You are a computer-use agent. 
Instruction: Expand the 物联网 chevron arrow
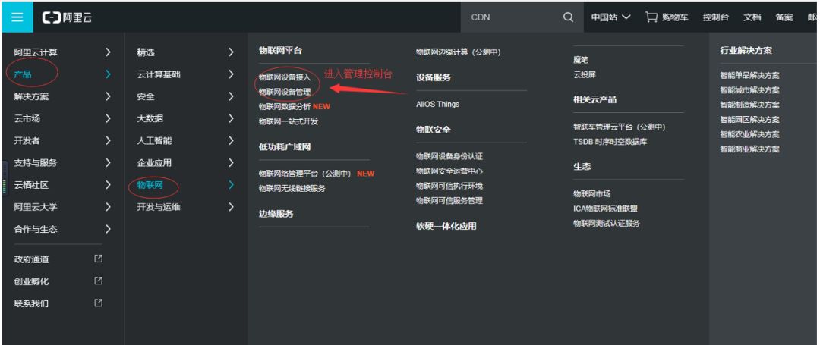pos(231,185)
